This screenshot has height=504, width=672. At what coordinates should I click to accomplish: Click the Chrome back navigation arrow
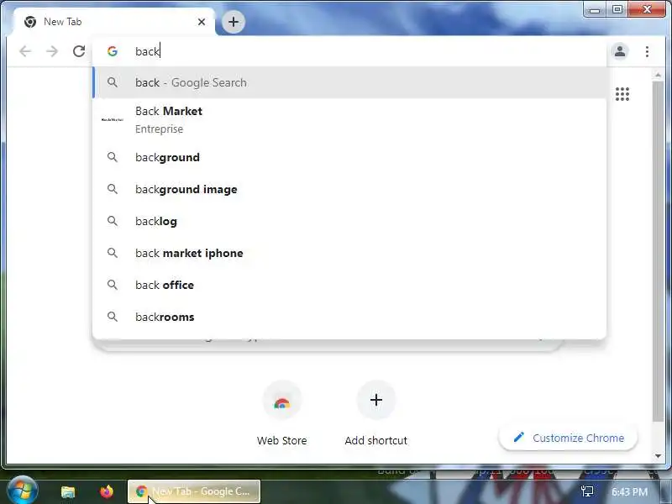pos(25,51)
